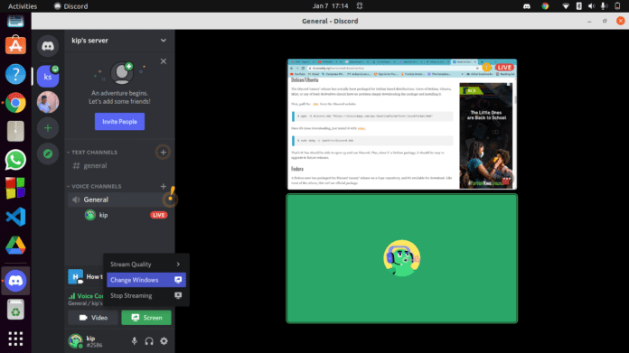Open the Trash from the dock

15,310
